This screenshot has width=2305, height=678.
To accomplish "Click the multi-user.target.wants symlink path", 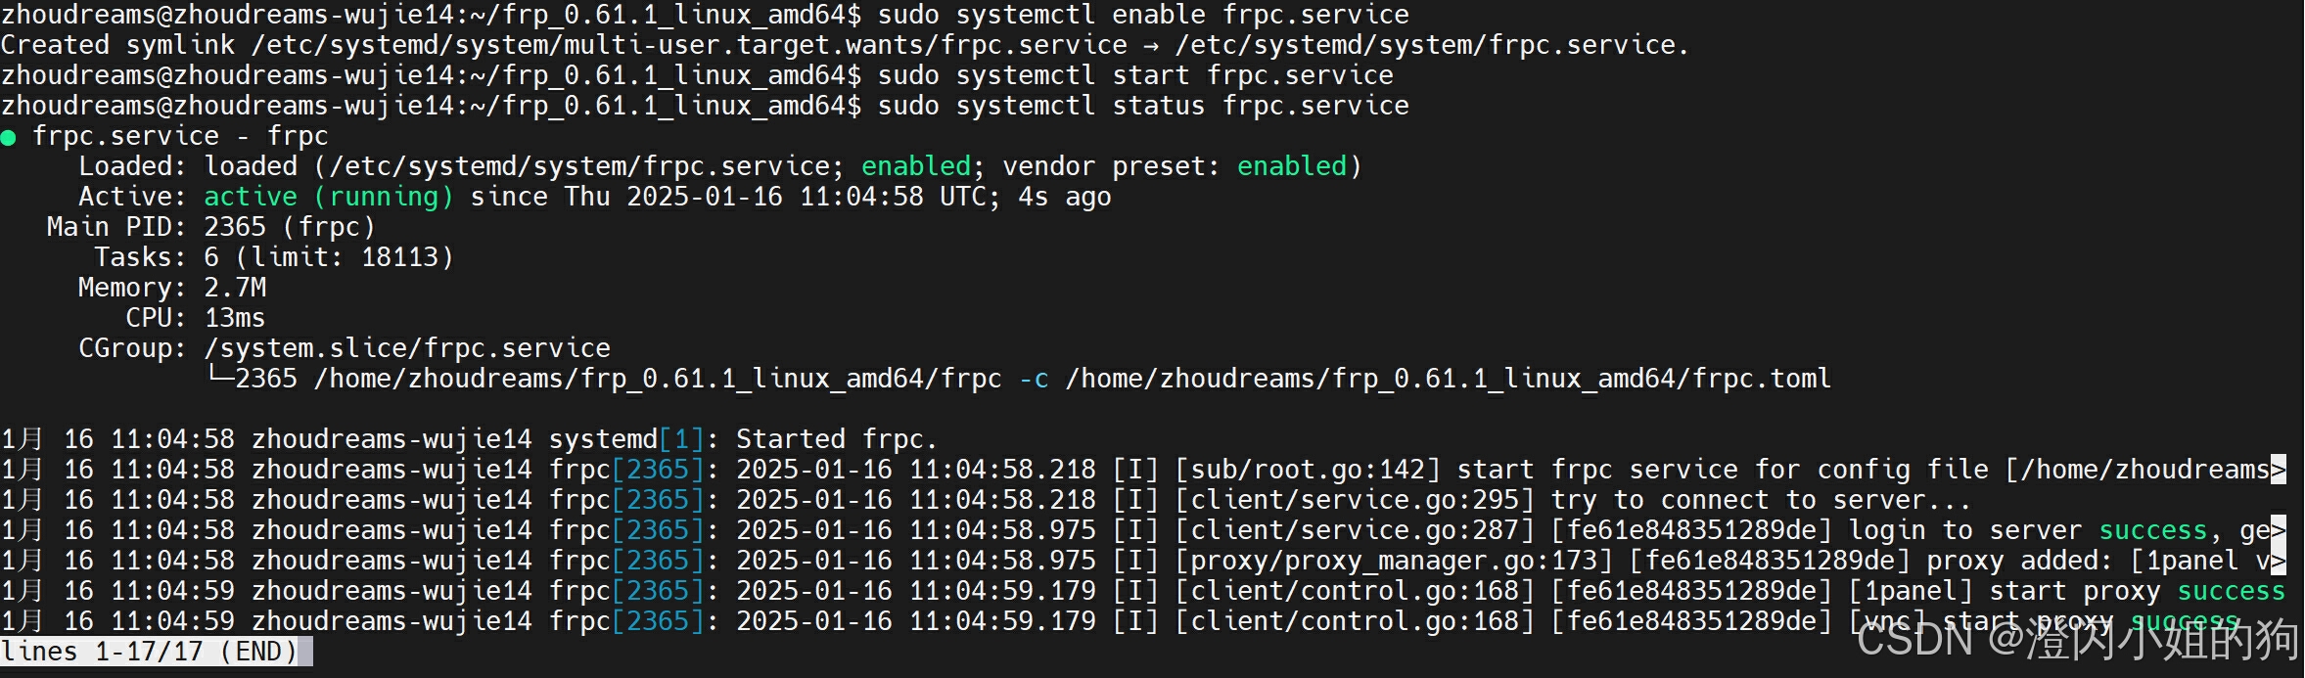I will (689, 45).
